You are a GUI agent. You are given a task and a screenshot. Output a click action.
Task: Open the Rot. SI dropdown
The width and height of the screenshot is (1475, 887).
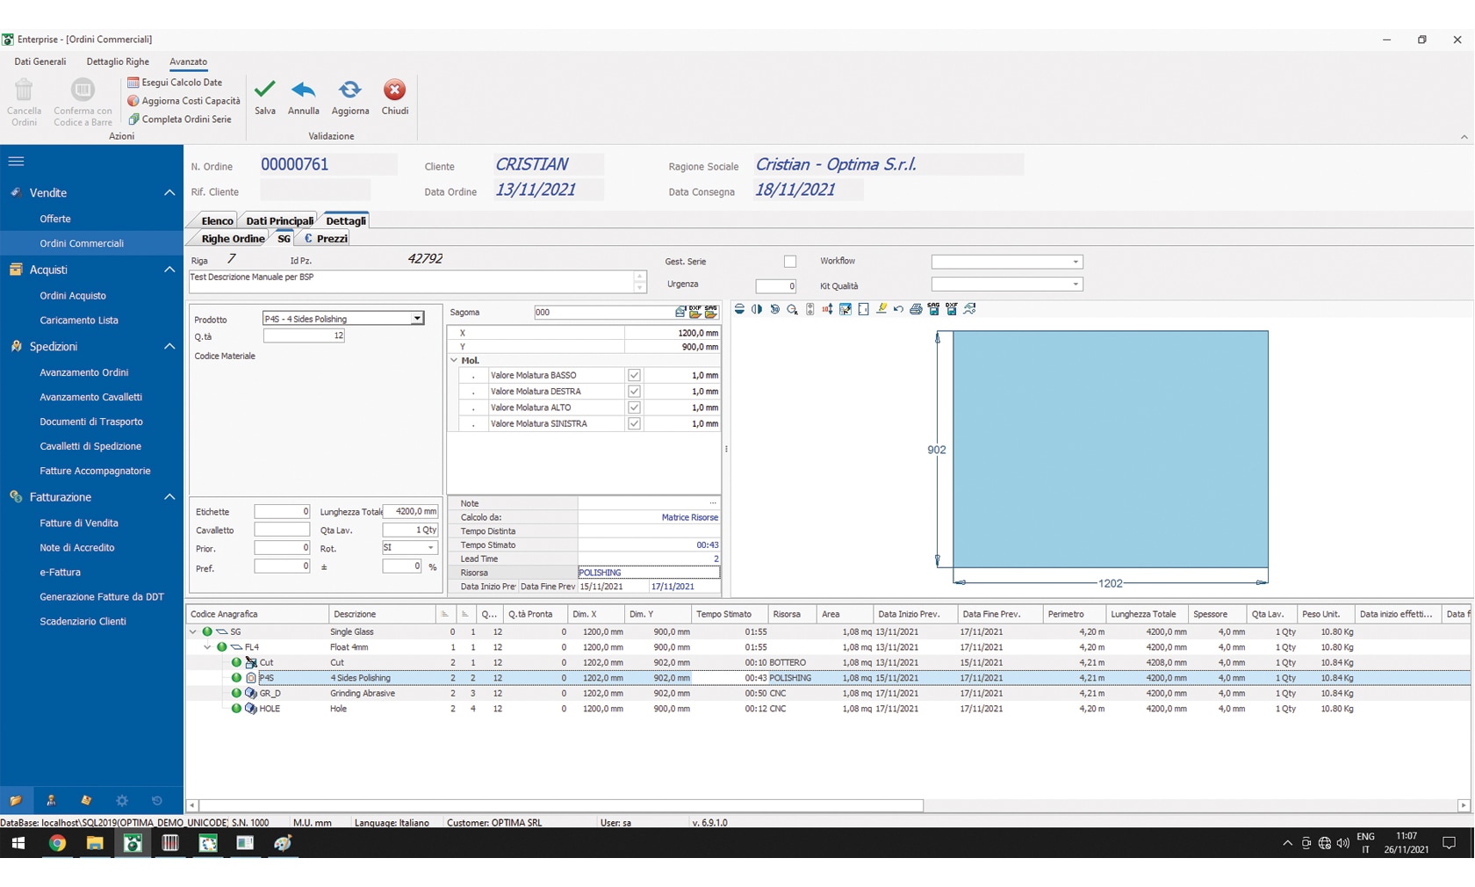click(x=430, y=548)
